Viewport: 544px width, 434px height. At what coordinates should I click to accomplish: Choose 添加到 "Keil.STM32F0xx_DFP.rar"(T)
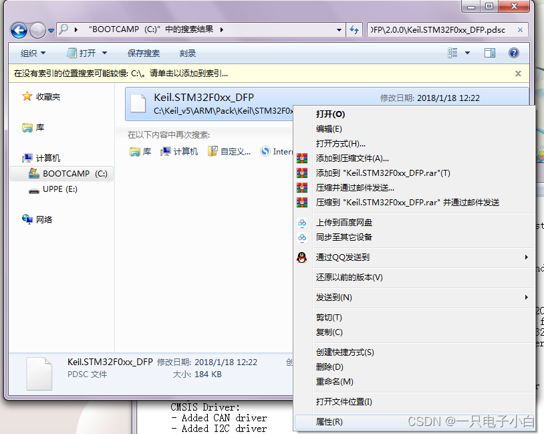tap(413, 173)
